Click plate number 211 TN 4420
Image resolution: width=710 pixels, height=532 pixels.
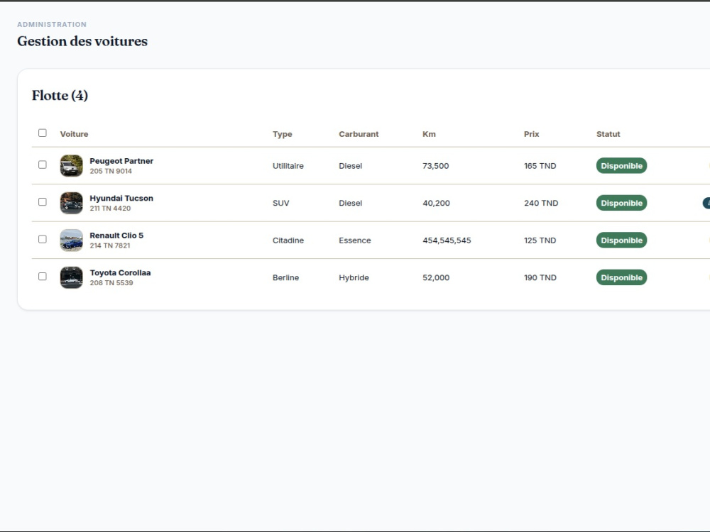(x=110, y=209)
